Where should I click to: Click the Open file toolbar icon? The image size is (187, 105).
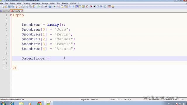[x=6, y=6]
